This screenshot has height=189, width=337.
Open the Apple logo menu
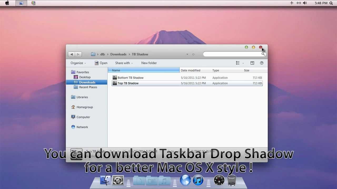point(7,3)
